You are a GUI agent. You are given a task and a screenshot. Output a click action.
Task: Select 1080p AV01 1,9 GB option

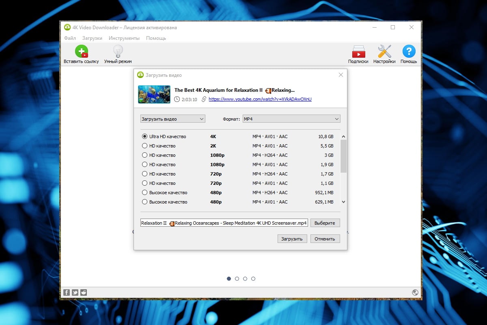[x=144, y=165]
